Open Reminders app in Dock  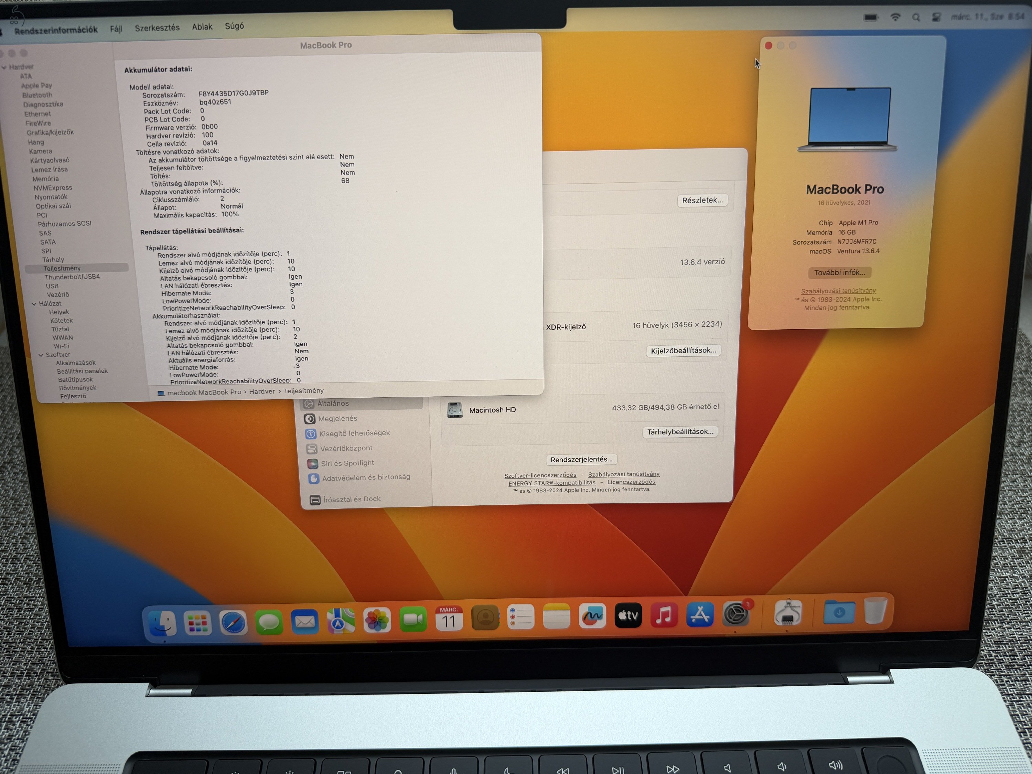(520, 617)
